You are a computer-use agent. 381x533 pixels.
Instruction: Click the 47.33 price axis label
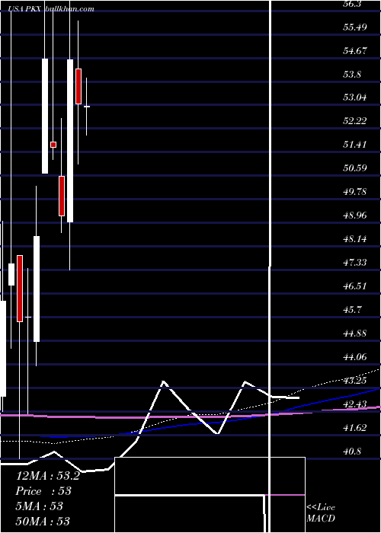tap(355, 263)
